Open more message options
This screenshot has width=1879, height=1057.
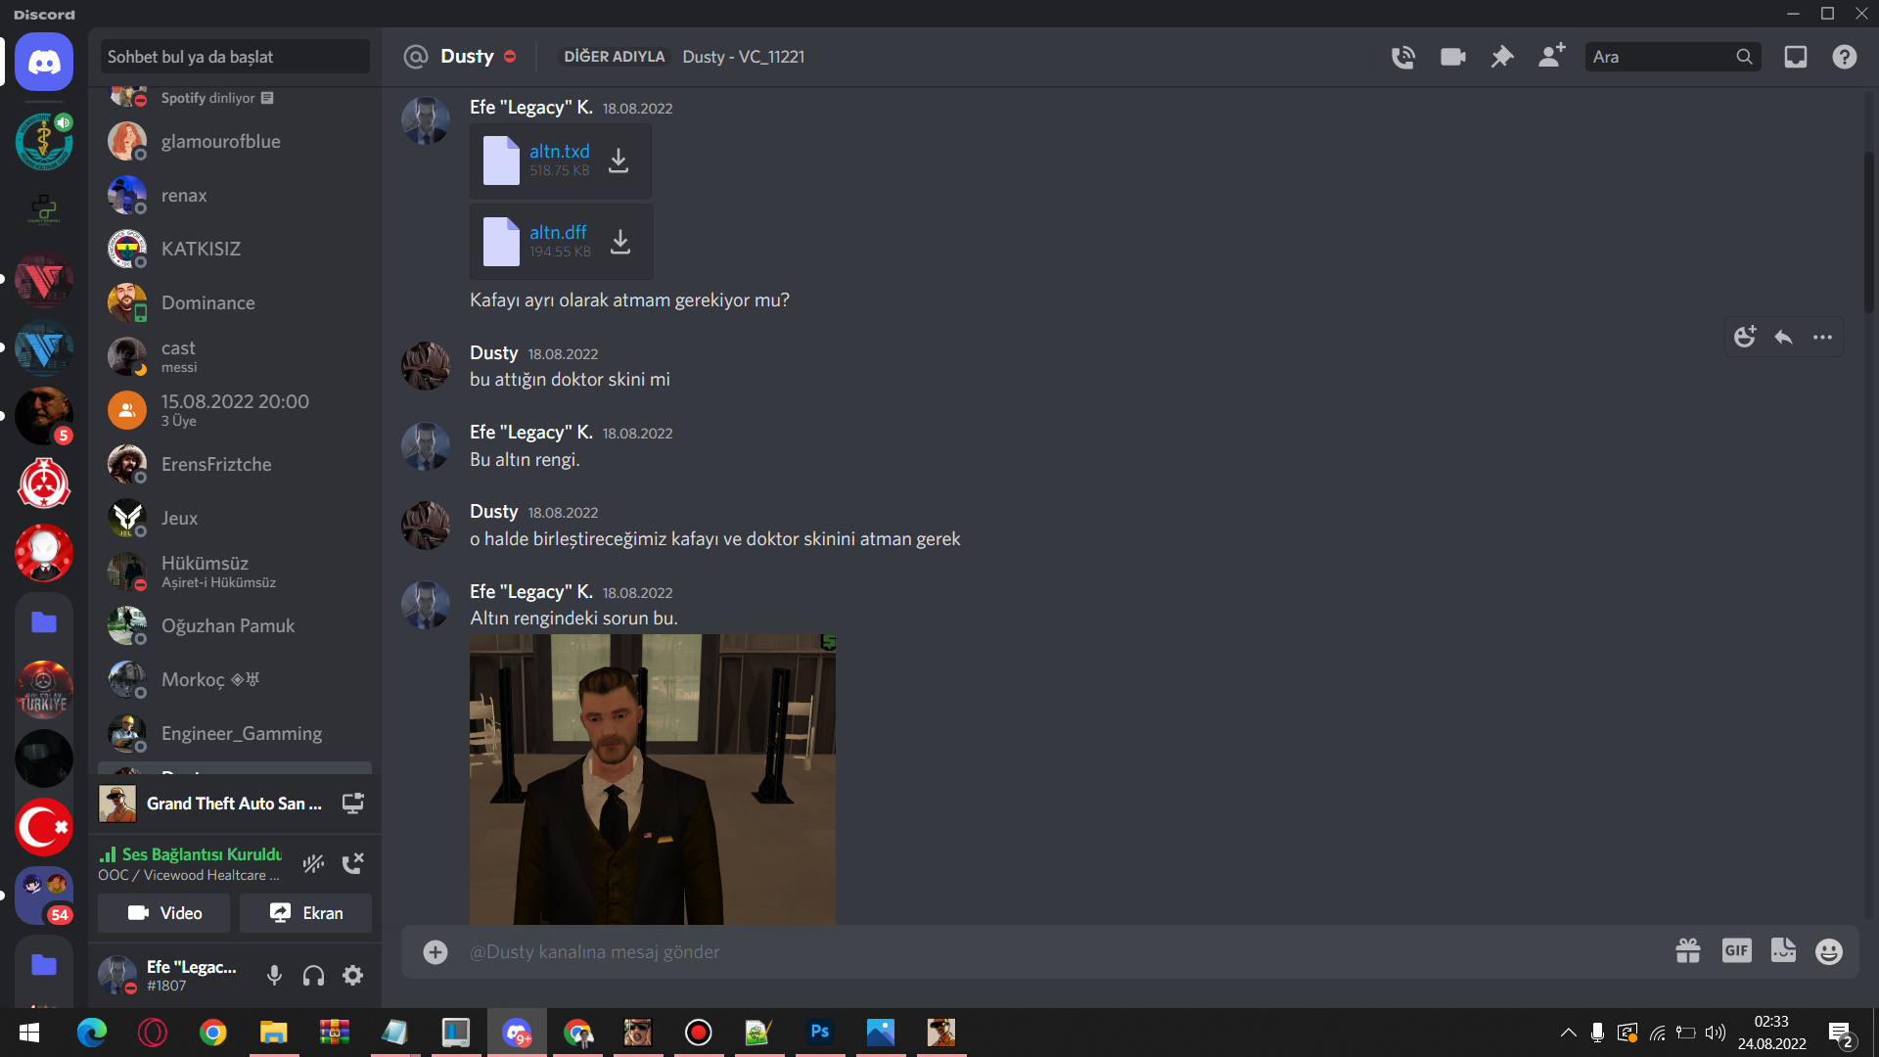point(1822,338)
